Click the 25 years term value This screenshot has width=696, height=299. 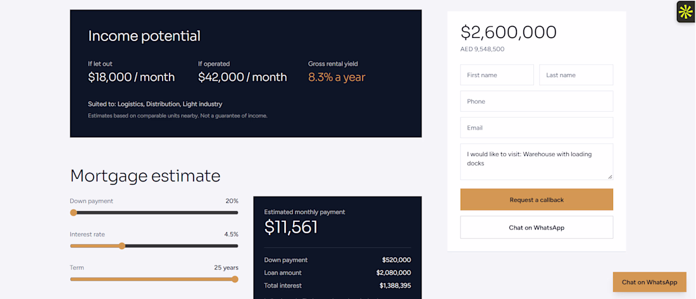point(226,267)
